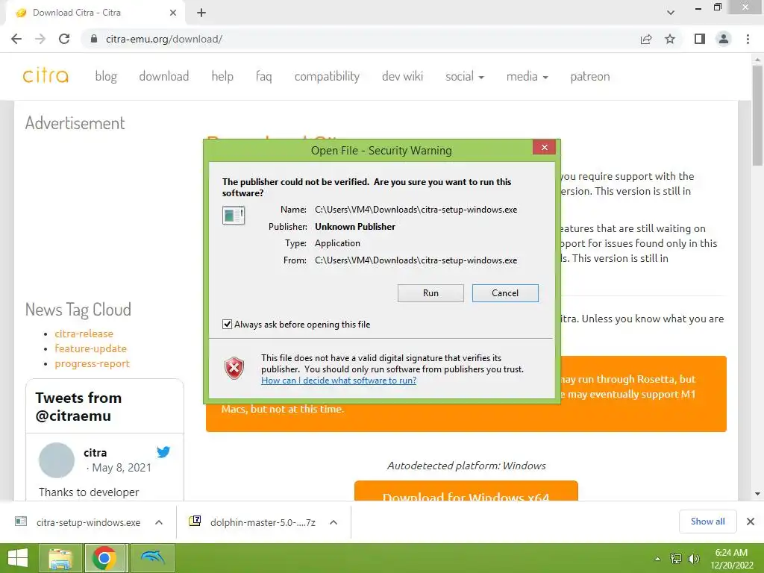The image size is (764, 573).
Task: Click the Twitter bird icon
Action: point(163,452)
